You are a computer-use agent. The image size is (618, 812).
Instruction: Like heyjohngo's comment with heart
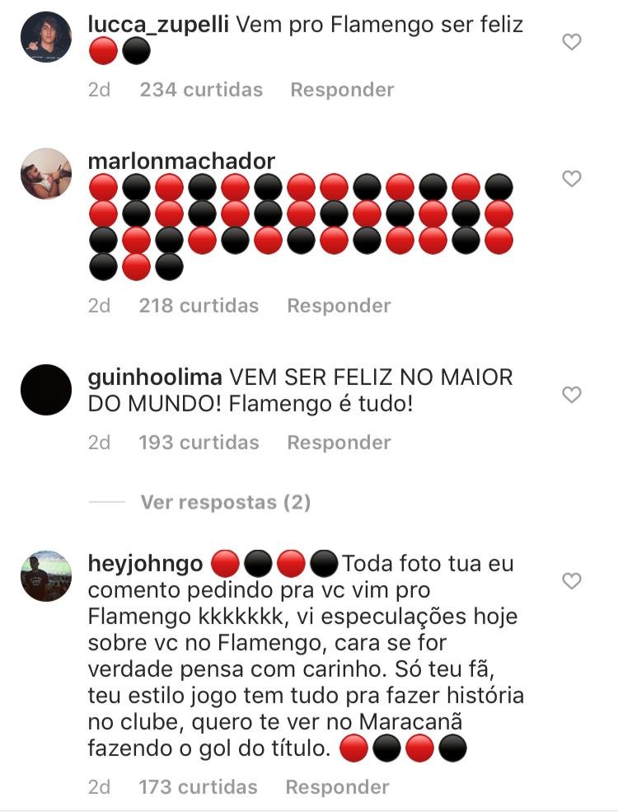point(571,581)
